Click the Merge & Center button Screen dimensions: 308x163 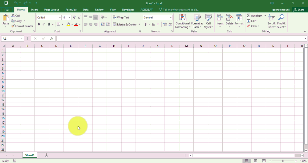point(124,25)
